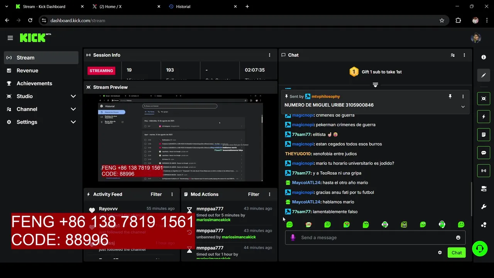Switch to the Home / X browser tab
The height and width of the screenshot is (278, 494).
tap(126, 7)
